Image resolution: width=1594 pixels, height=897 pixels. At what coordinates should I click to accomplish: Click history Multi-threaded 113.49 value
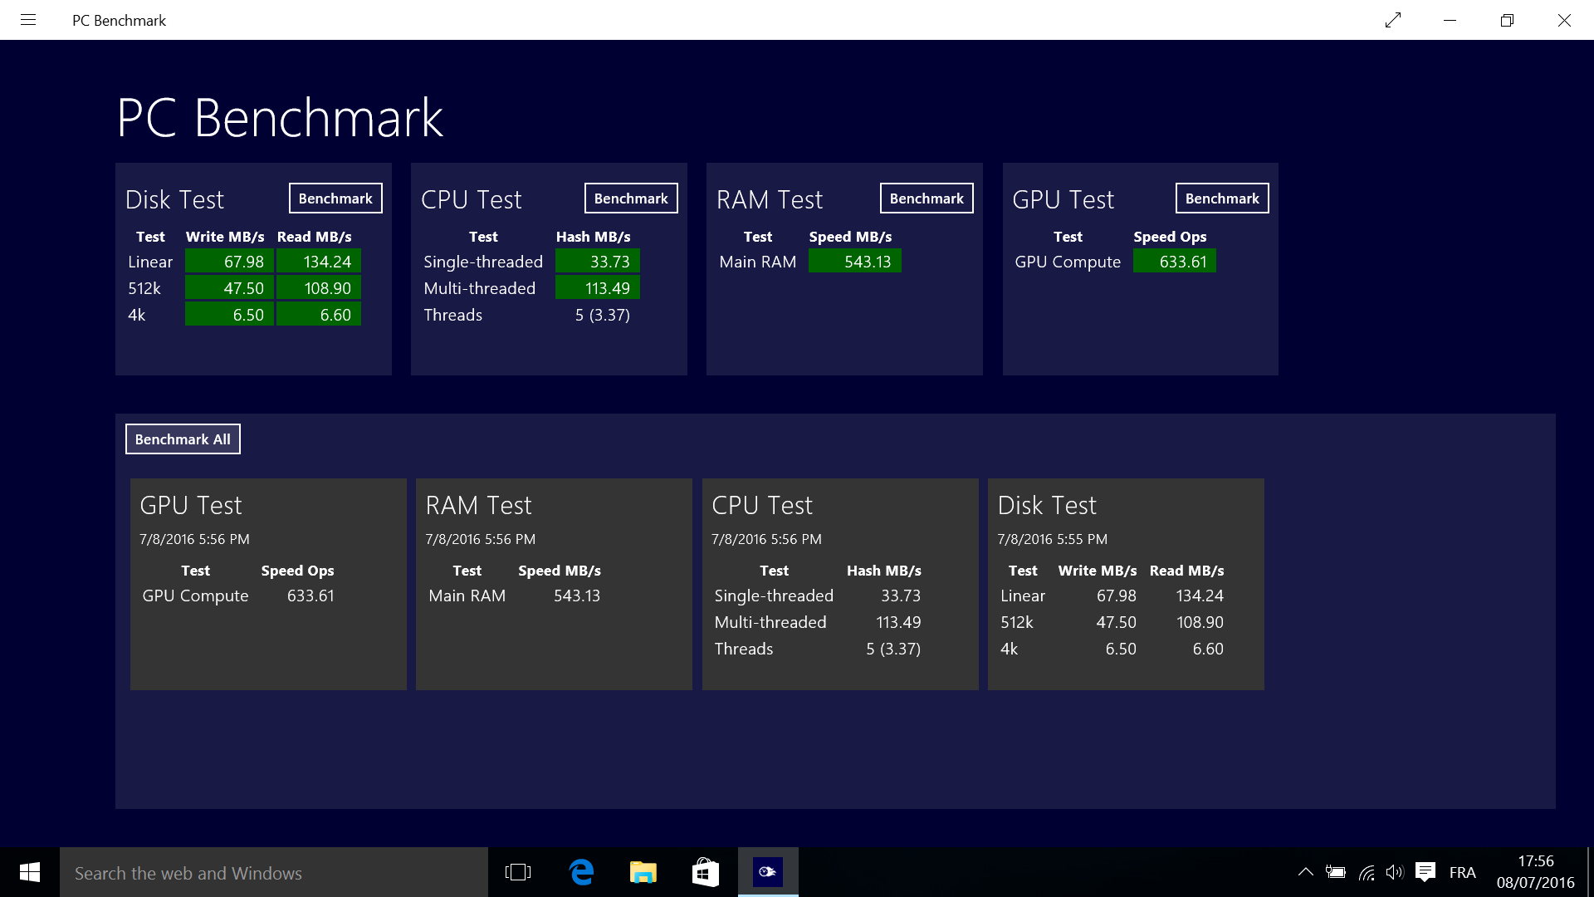[898, 622]
